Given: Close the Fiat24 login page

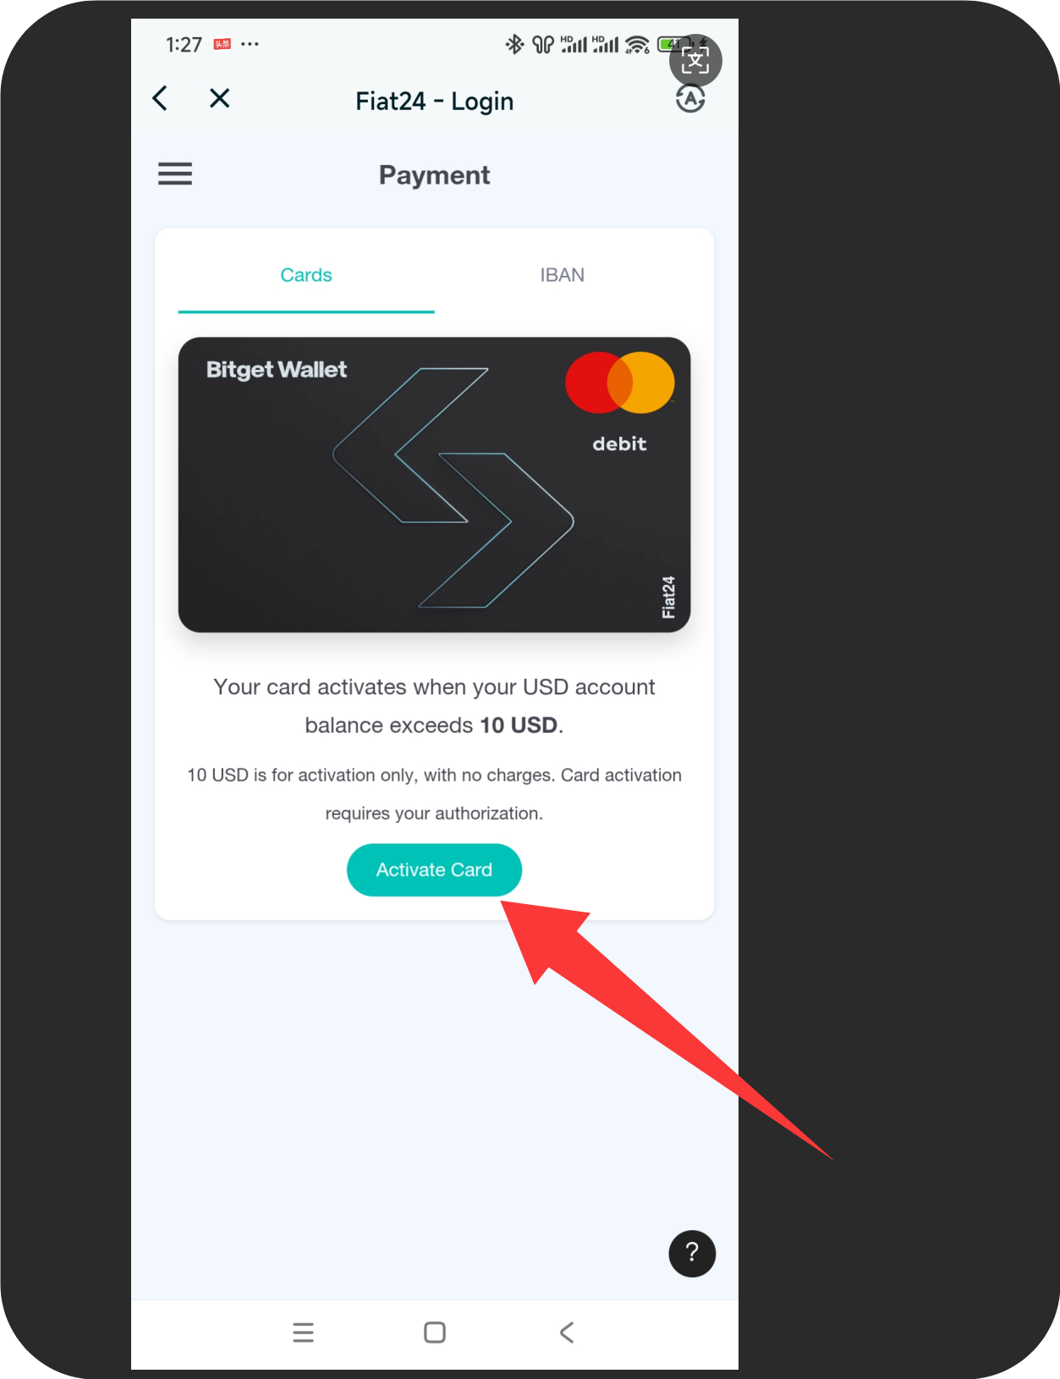Looking at the screenshot, I should coord(220,98).
